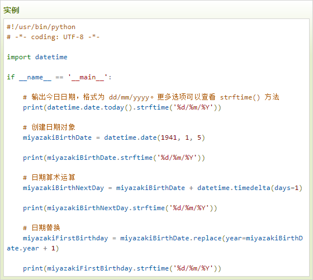313x280 pixels.
Task: Click the '__main__' string literal
Action: coord(88,77)
